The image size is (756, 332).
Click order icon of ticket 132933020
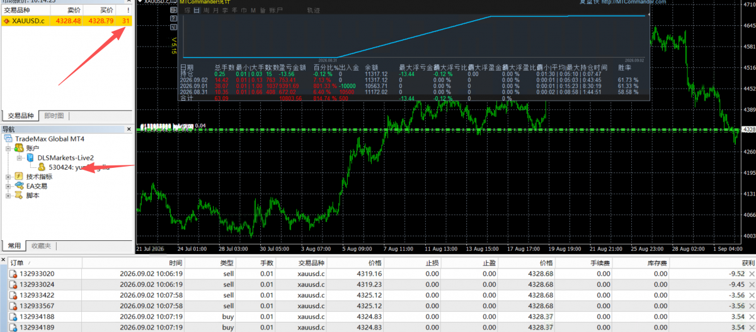coord(13,274)
